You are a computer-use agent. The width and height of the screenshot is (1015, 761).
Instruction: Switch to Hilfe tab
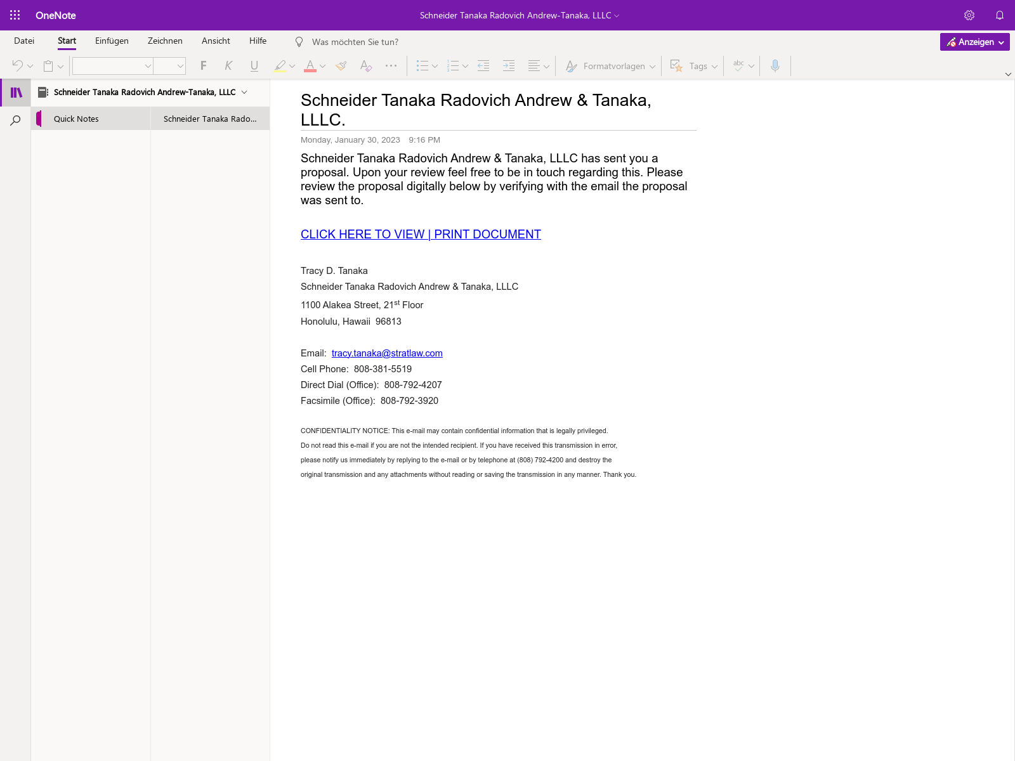click(258, 41)
